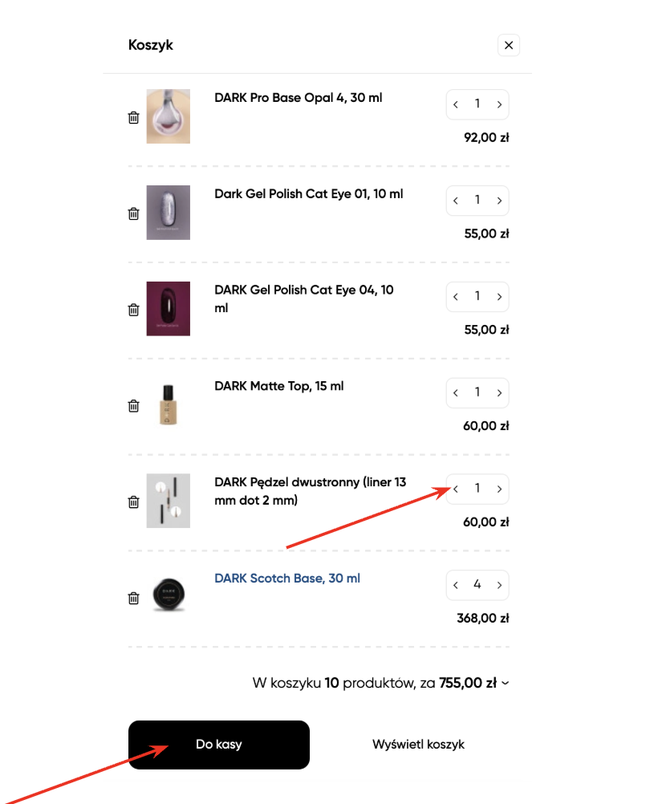The height and width of the screenshot is (804, 650).
Task: Increase DARK Pędzel dwustronny quantity
Action: (x=499, y=489)
